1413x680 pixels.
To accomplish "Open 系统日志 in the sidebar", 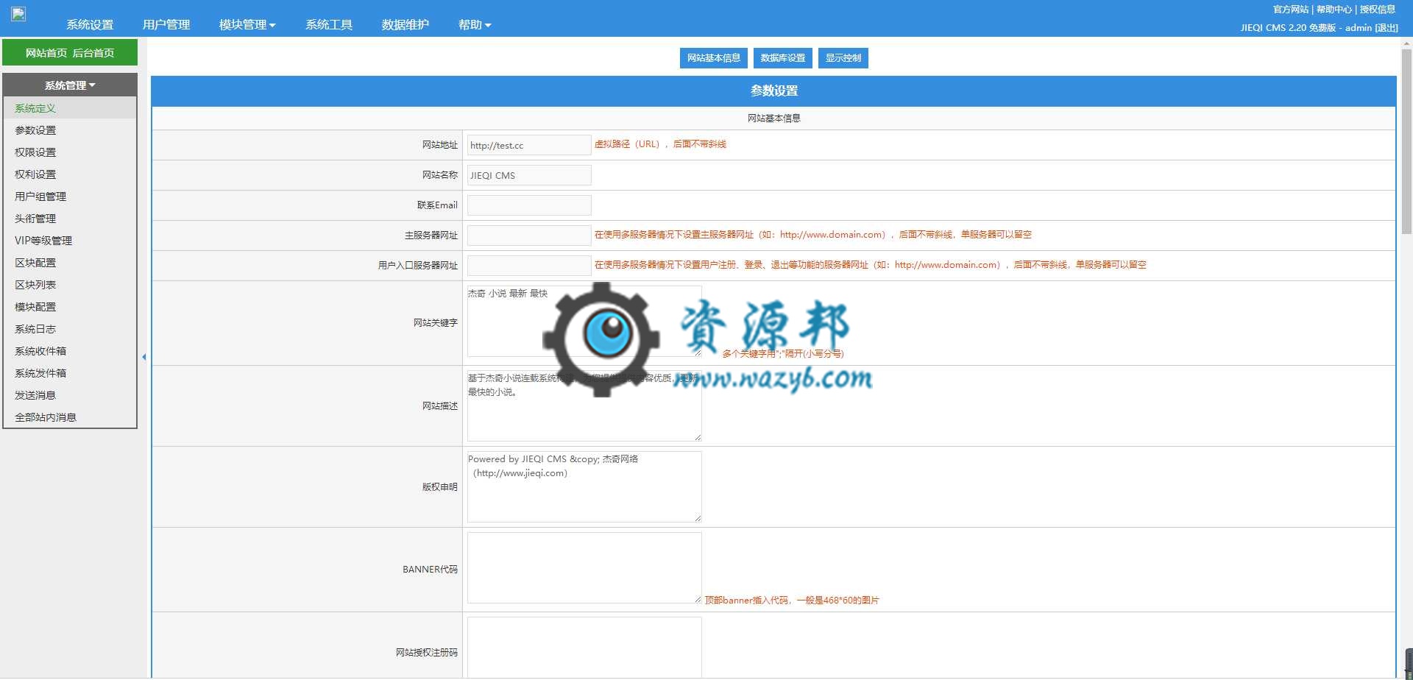I will pos(35,329).
